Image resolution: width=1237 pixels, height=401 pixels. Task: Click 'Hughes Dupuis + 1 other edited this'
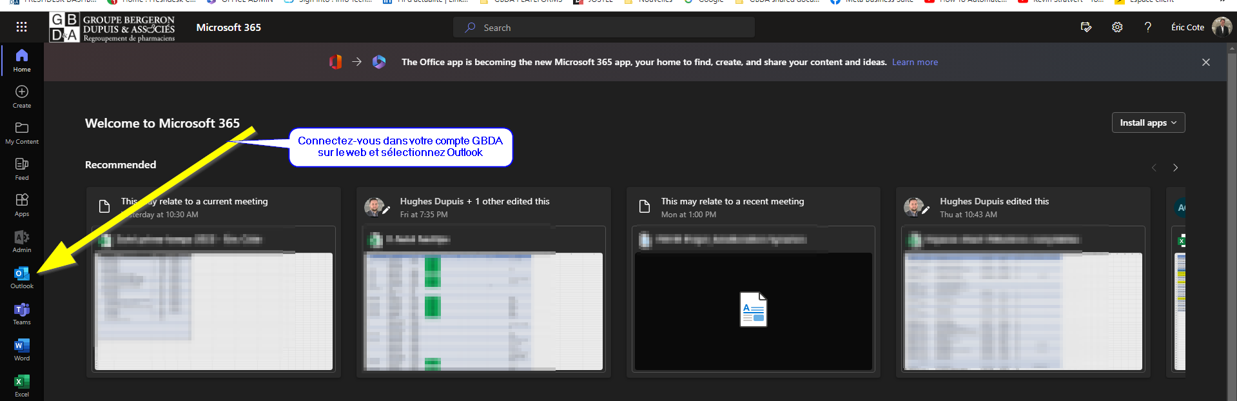pos(474,201)
